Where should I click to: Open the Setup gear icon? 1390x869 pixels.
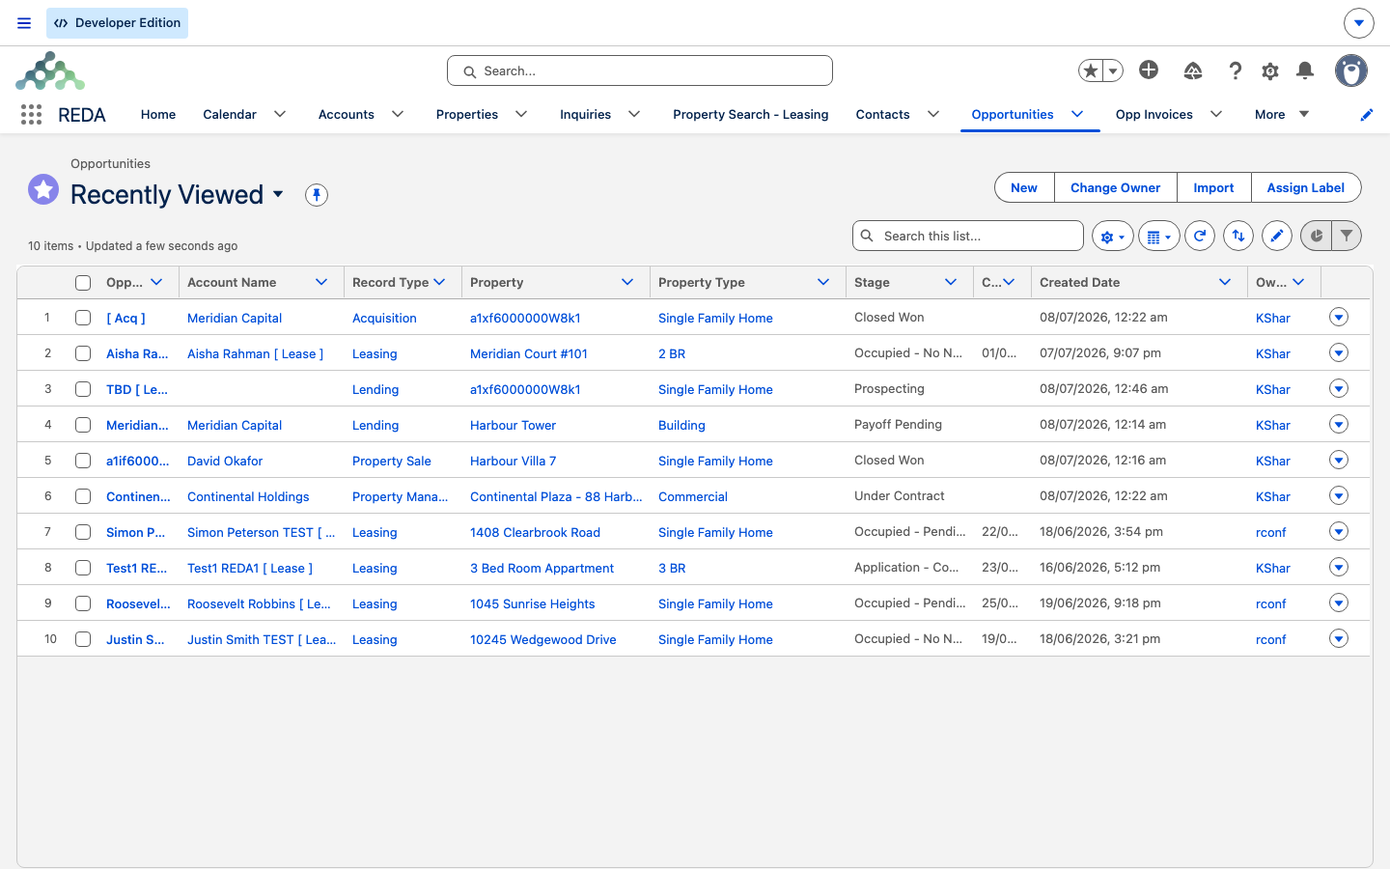pyautogui.click(x=1270, y=70)
